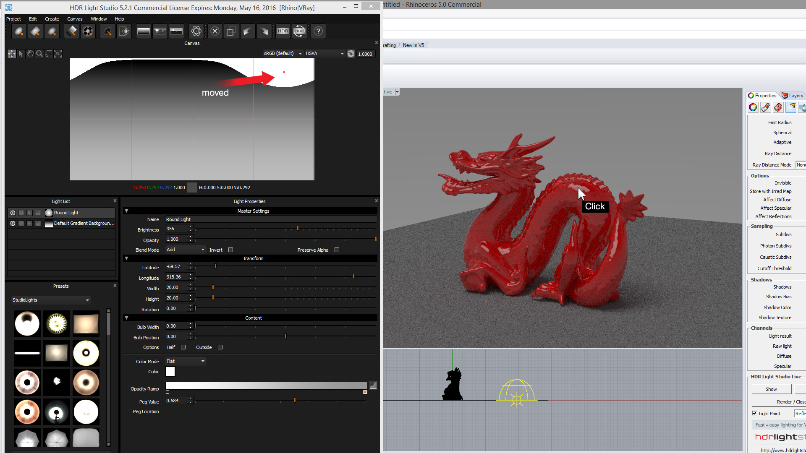Collapse the Master Settings section
The height and width of the screenshot is (453, 806).
pyautogui.click(x=126, y=211)
